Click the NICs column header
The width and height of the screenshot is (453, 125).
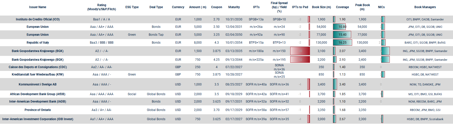click(x=381, y=7)
